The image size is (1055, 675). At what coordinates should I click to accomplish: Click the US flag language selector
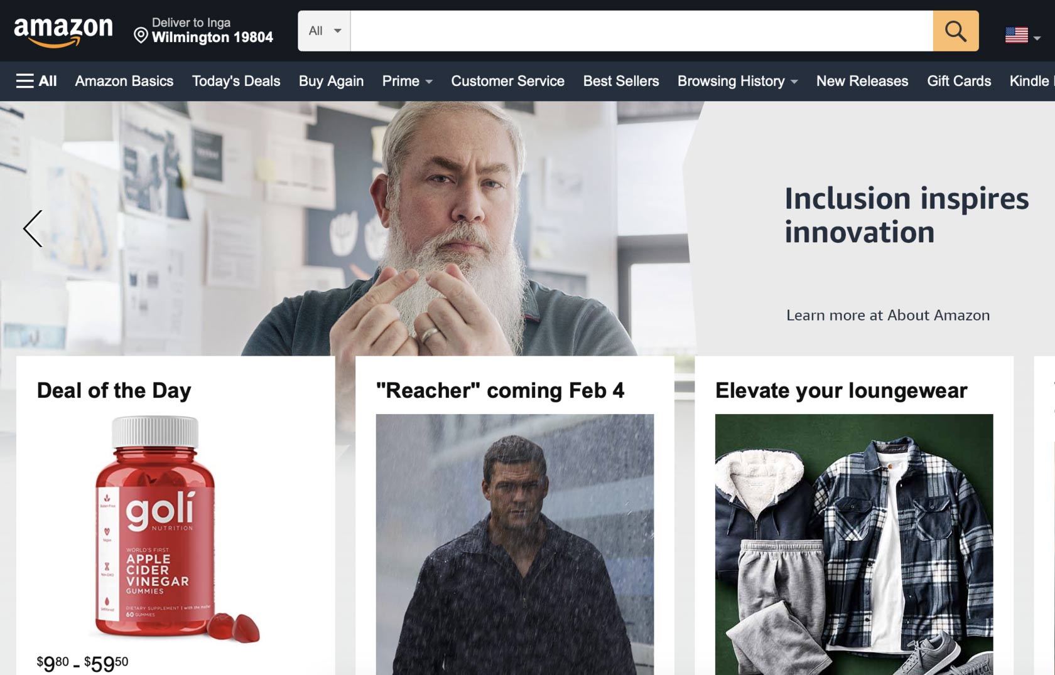(x=1023, y=35)
